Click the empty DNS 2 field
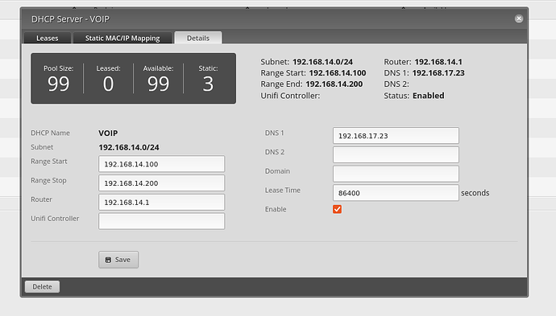This screenshot has width=556, height=316. pos(396,155)
